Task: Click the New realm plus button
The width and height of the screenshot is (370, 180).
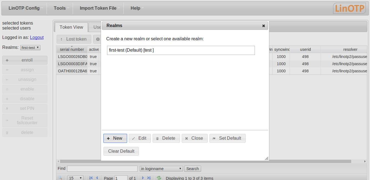Action: [x=115, y=138]
